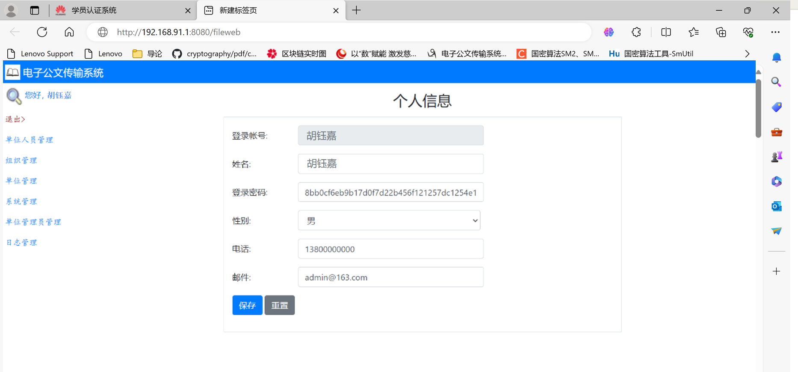This screenshot has width=798, height=372.
Task: Select the 新建标签页 tab
Action: (x=271, y=10)
